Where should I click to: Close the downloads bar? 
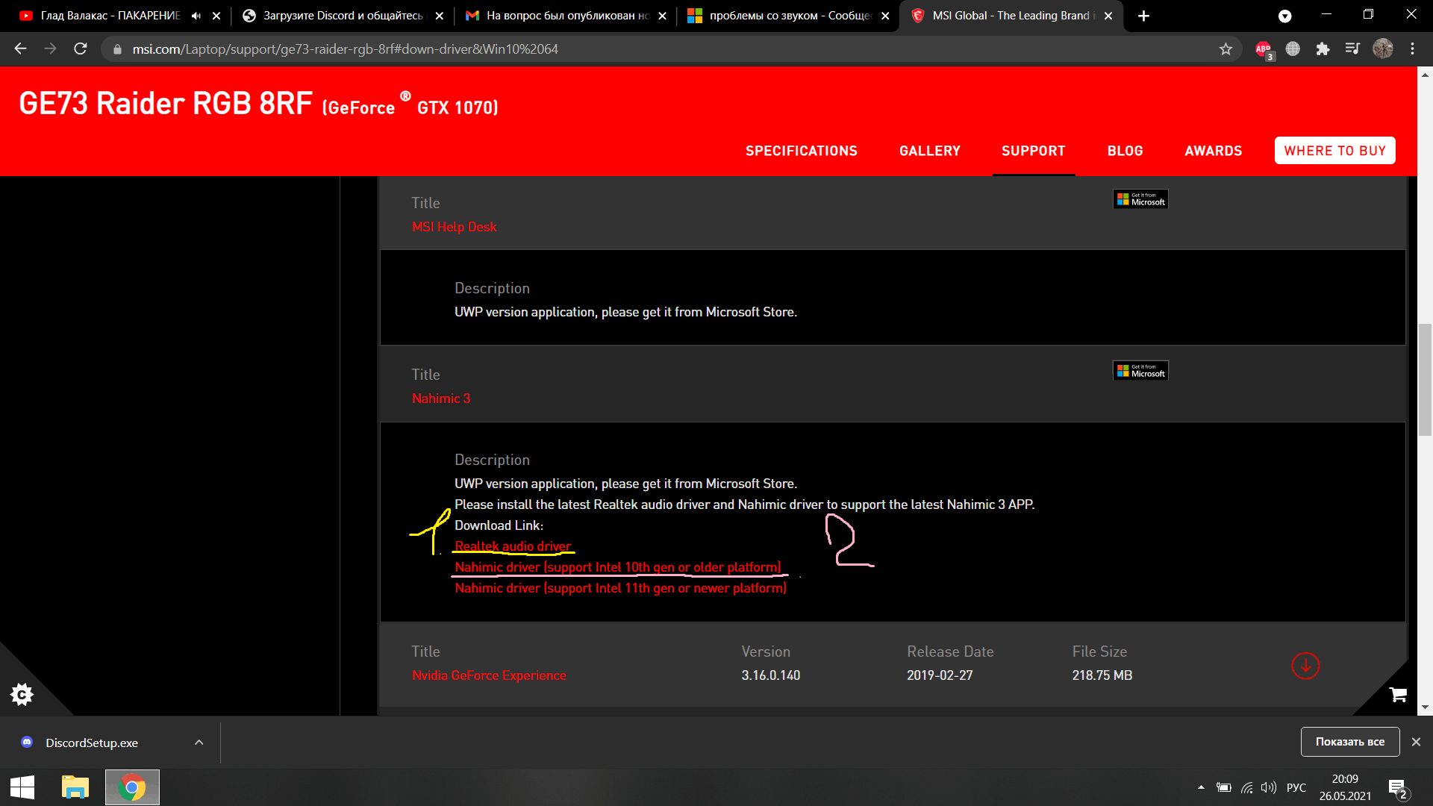pyautogui.click(x=1416, y=742)
